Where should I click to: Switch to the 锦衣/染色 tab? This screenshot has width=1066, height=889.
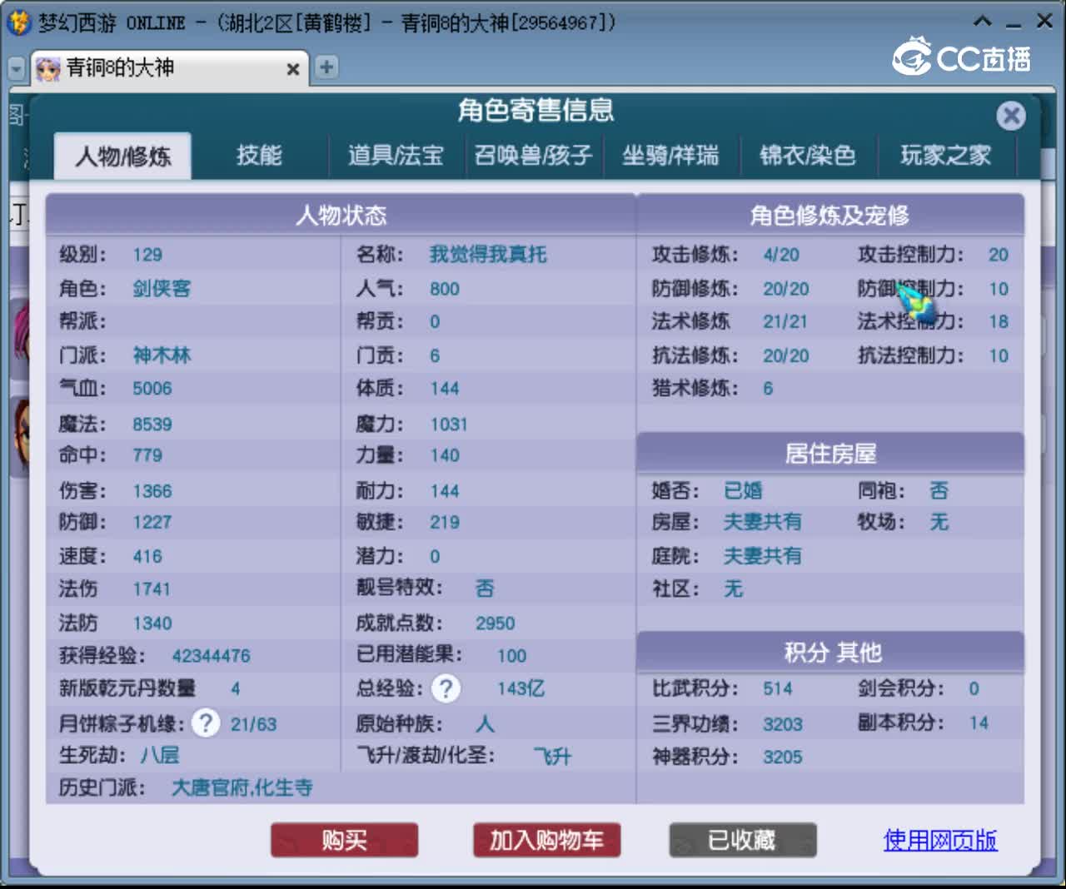coord(808,156)
